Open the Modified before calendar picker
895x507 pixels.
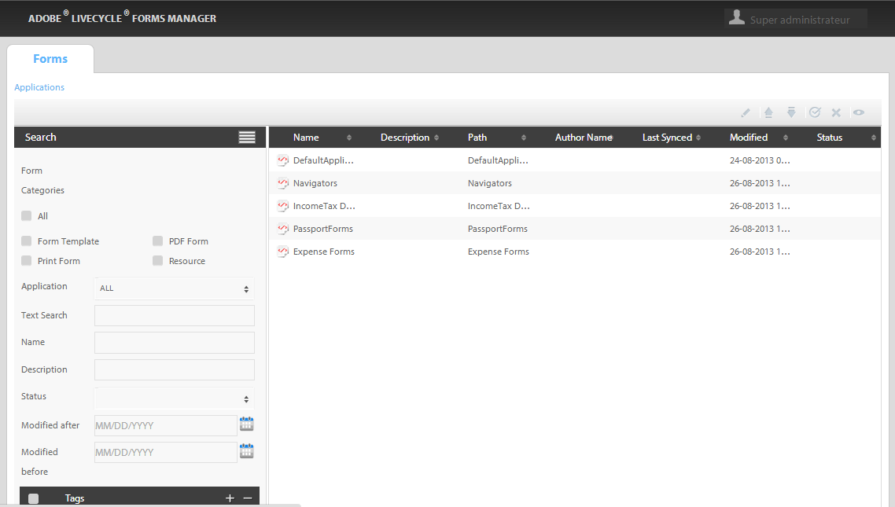tap(247, 451)
